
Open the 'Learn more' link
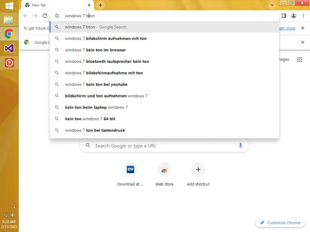287,28
